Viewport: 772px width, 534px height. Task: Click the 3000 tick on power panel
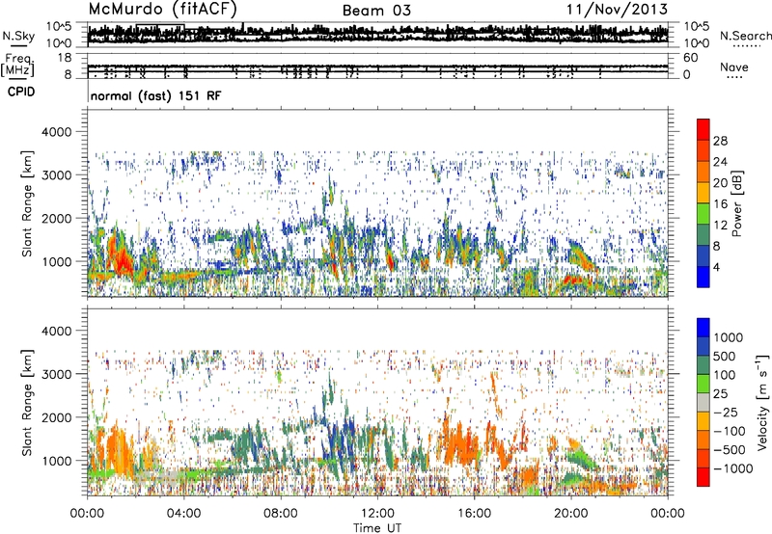(56, 175)
